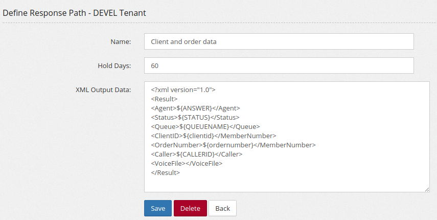Place cursor on the xml version line
The width and height of the screenshot is (437, 220).
coord(183,90)
